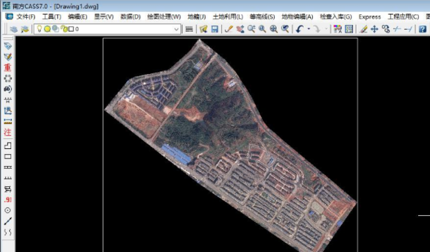This screenshot has height=252, width=430.
Task: Click the tag with pencil icon
Action: pyautogui.click(x=8, y=57)
